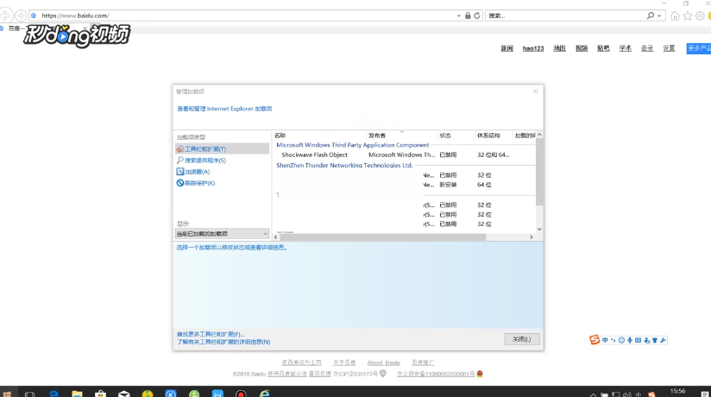
Task: Open Baidu 设置 link
Action: (x=669, y=48)
